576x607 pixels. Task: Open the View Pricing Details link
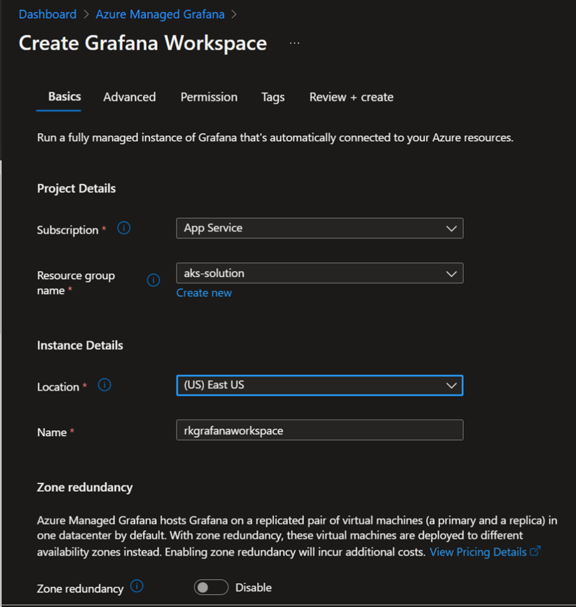pyautogui.click(x=478, y=552)
